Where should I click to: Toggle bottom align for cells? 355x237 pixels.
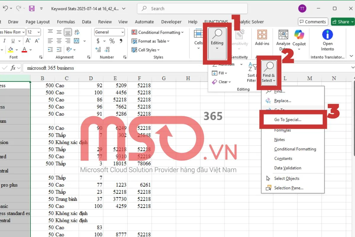68,32
